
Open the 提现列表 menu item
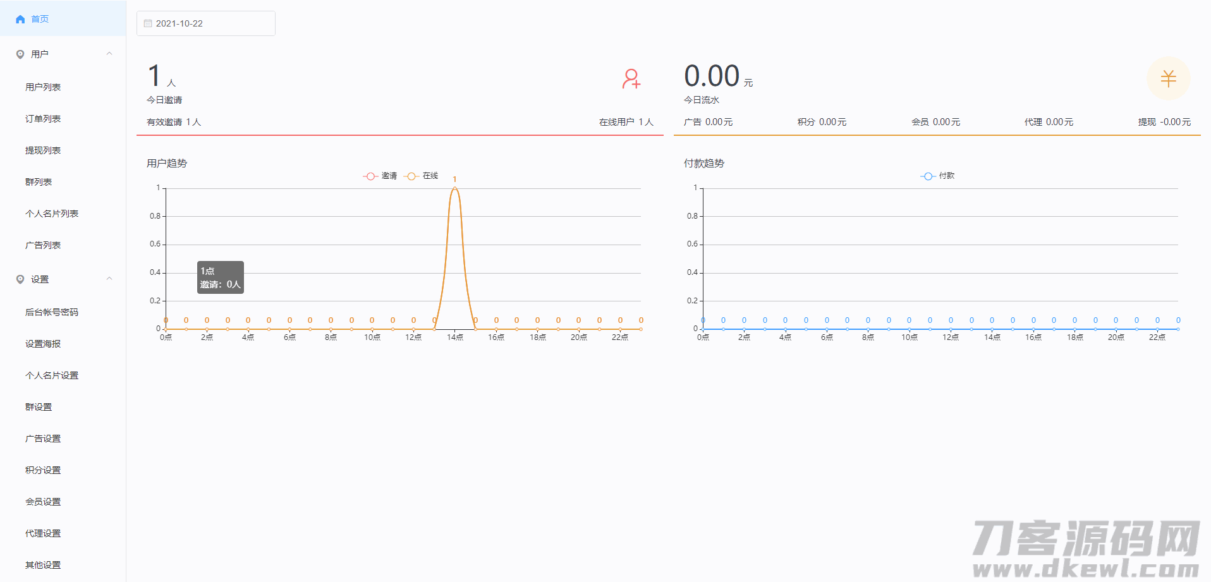coord(43,150)
